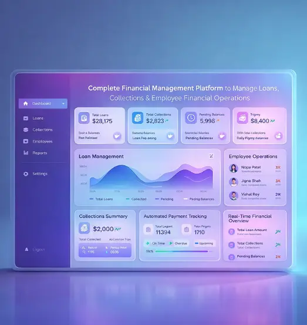Image resolution: width=307 pixels, height=325 pixels.
Task: Open Jigna Shah's avatar
Action: tap(234, 182)
